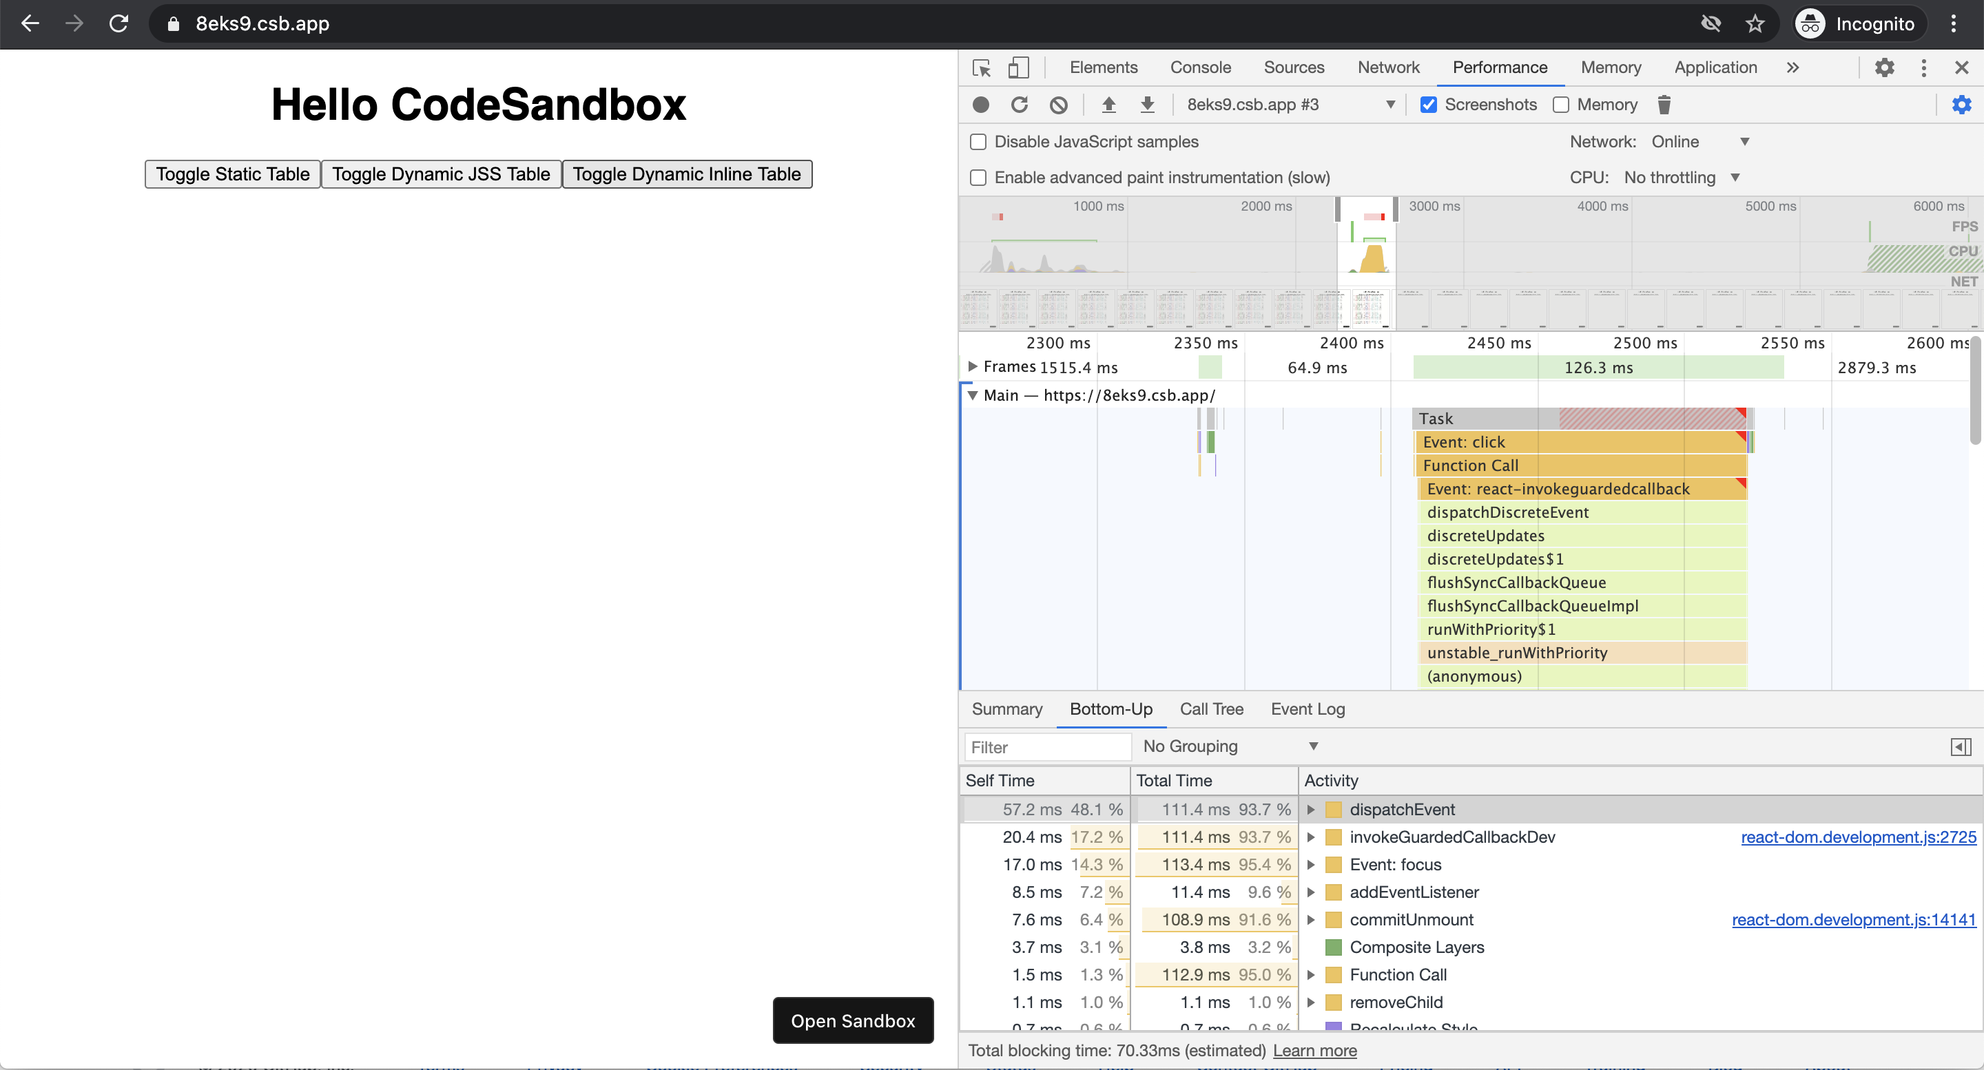This screenshot has height=1070, width=1984.
Task: Switch to the Call Tree tab
Action: point(1211,709)
